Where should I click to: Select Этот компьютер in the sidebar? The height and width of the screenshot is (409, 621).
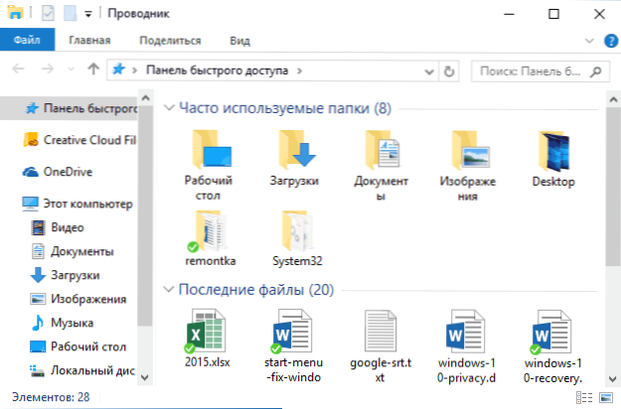(78, 204)
